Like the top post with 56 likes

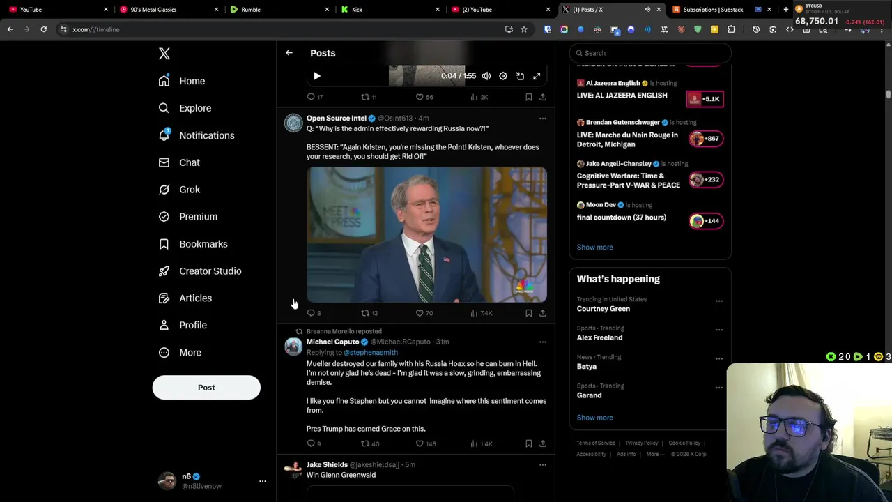[424, 97]
